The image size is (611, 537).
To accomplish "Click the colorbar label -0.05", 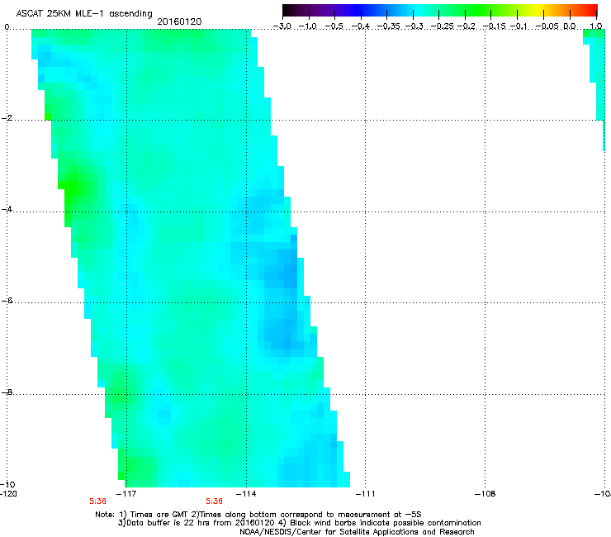I will [547, 26].
